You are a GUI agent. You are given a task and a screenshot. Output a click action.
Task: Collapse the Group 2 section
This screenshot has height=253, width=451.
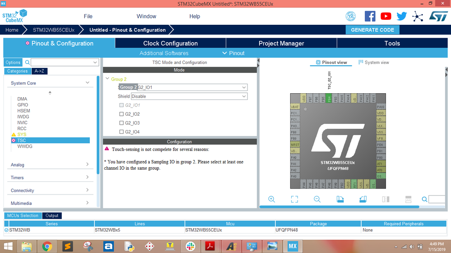click(107, 79)
